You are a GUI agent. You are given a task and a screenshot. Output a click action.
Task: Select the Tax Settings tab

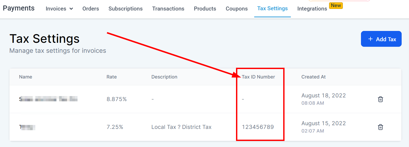click(272, 8)
